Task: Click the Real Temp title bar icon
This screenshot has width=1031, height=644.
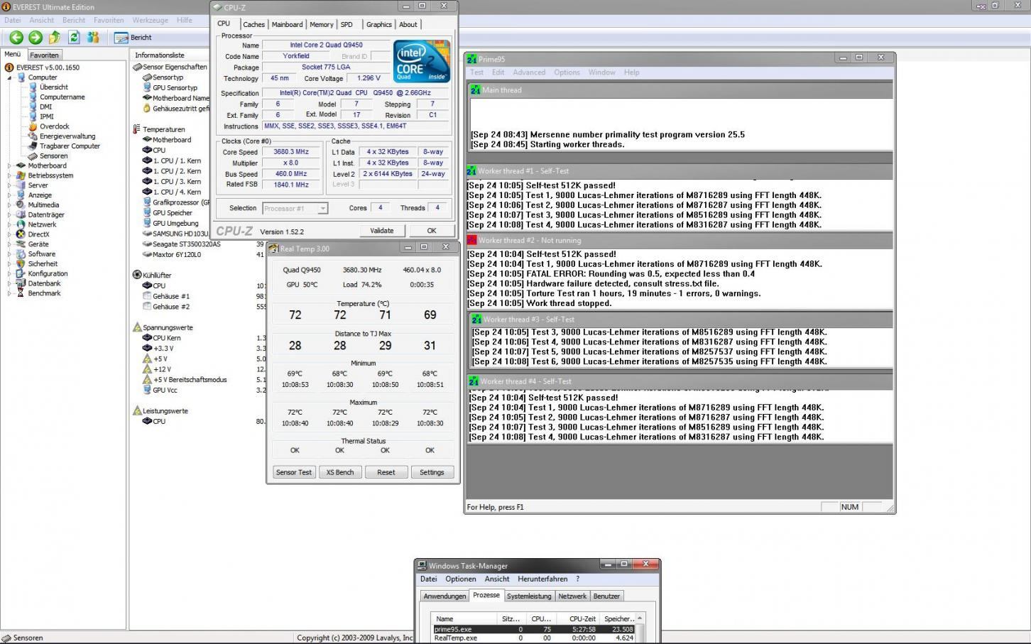Action: (273, 249)
